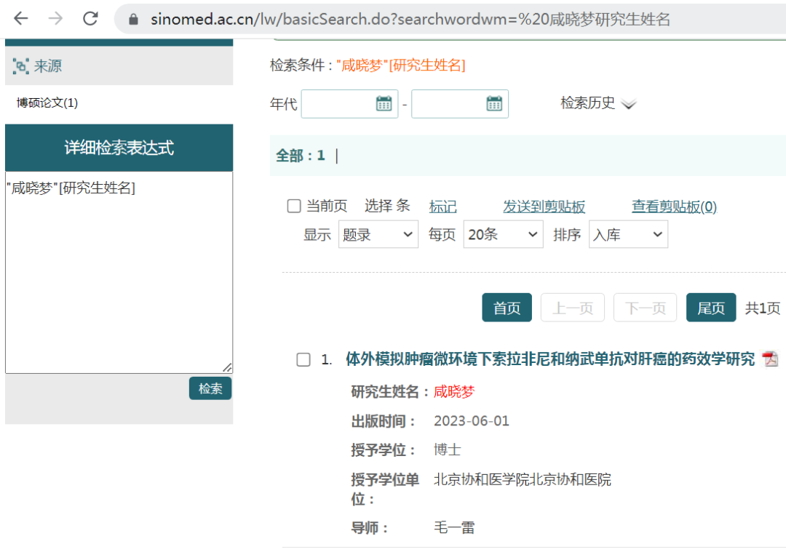Viewport: 786px width, 552px height.
Task: Open the 显示 题录 dropdown
Action: point(378,235)
